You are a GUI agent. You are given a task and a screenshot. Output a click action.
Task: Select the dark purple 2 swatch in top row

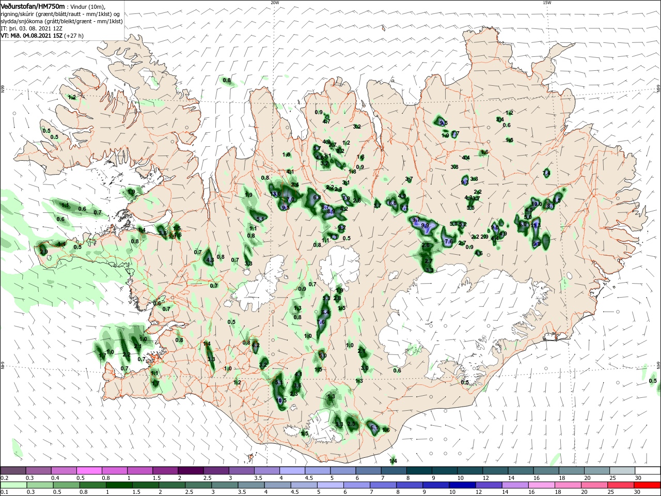click(192, 471)
